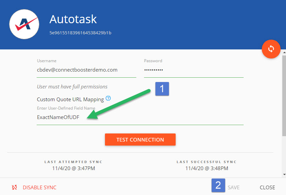Click the last attempted sync time 11/4/20 @ 3:47PM
Viewport: 286px width, 195px height.
pyautogui.click(x=73, y=168)
